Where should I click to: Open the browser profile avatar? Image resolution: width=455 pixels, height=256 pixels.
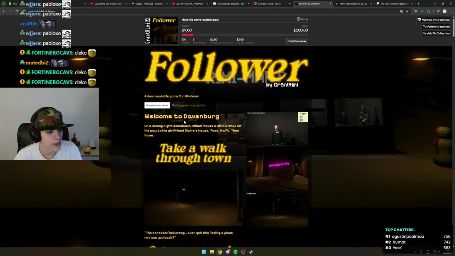[444, 11]
